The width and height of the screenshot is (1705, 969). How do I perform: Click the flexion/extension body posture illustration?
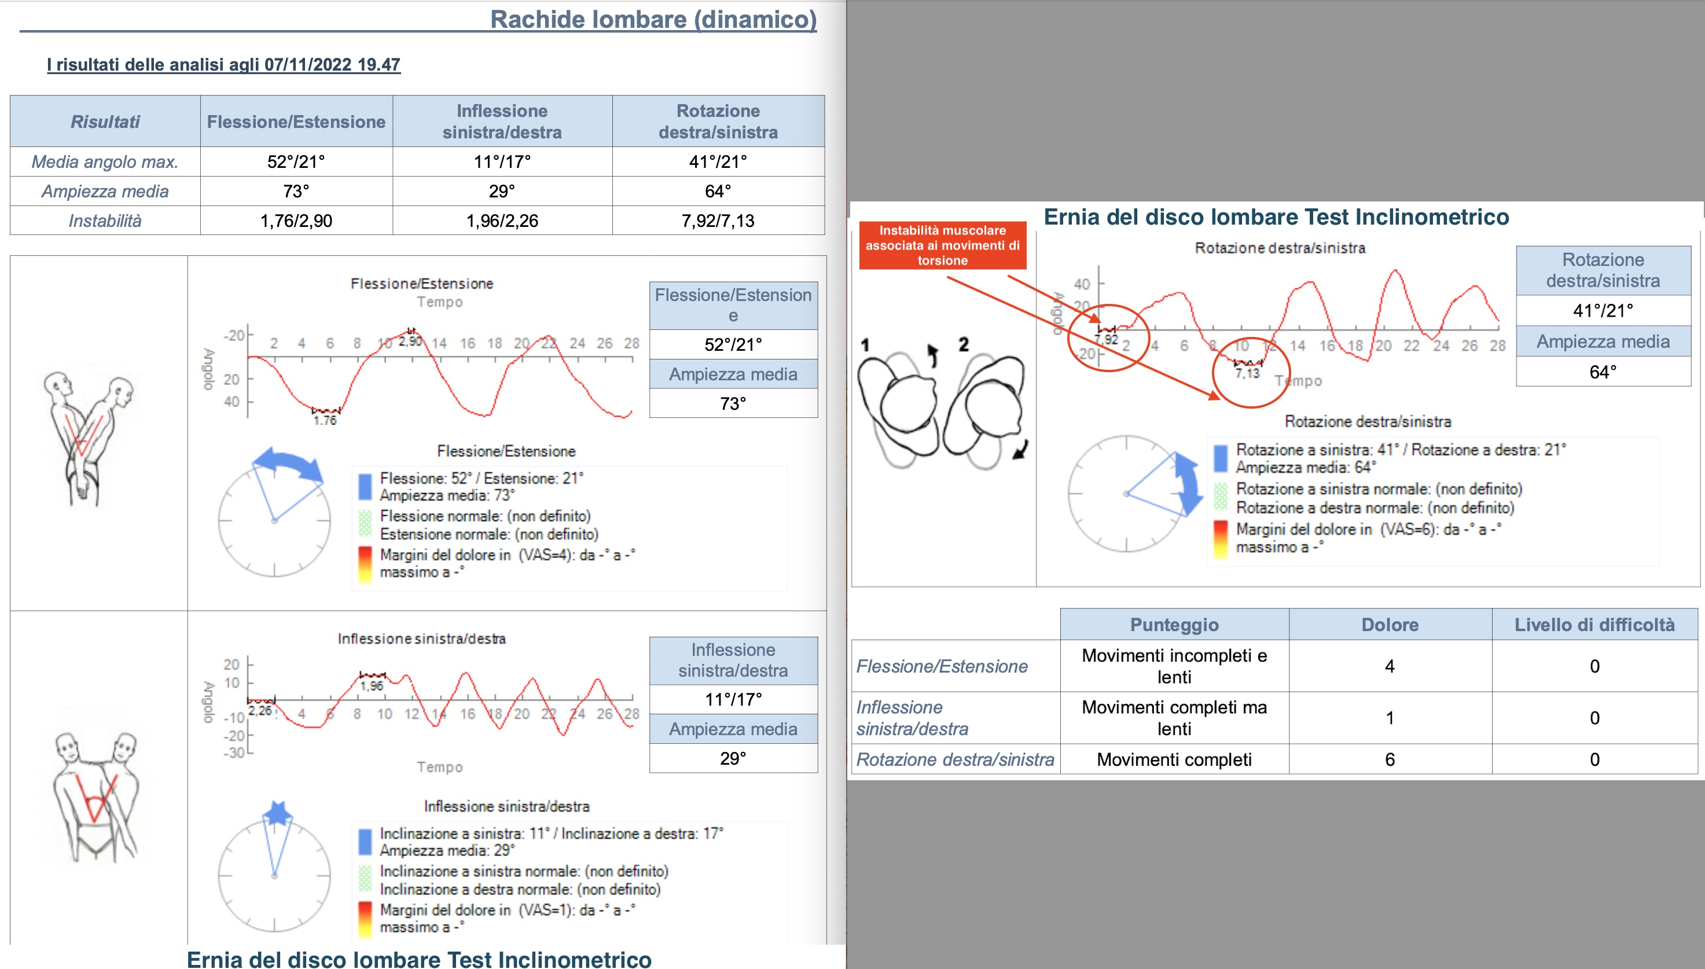click(89, 439)
